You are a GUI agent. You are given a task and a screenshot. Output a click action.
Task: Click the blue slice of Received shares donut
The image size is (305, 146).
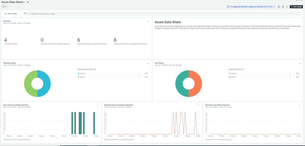point(47,84)
